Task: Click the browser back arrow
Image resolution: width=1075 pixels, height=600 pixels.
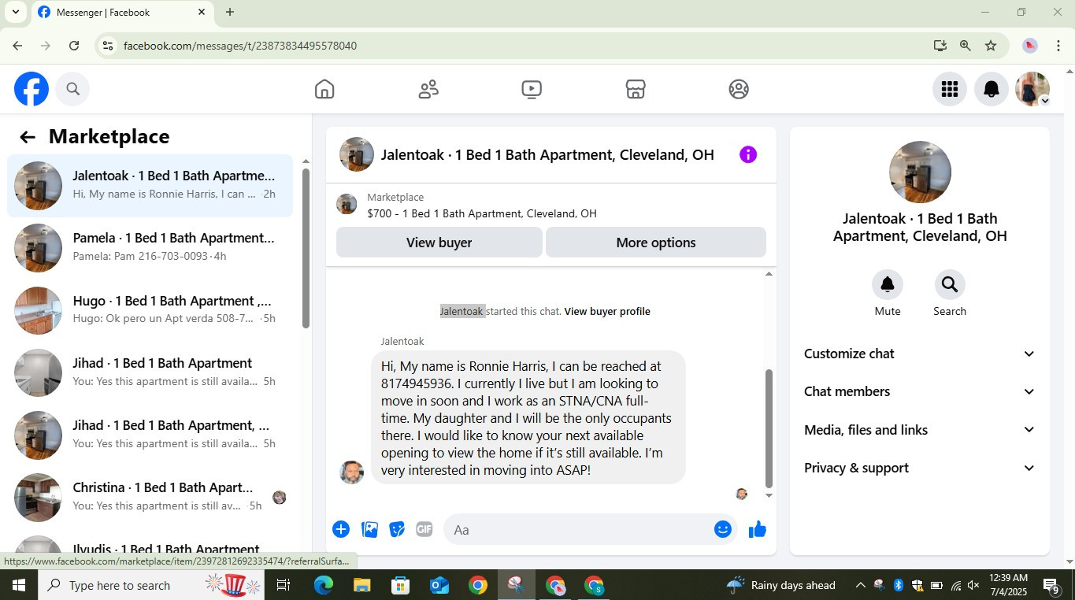Action: click(x=17, y=46)
